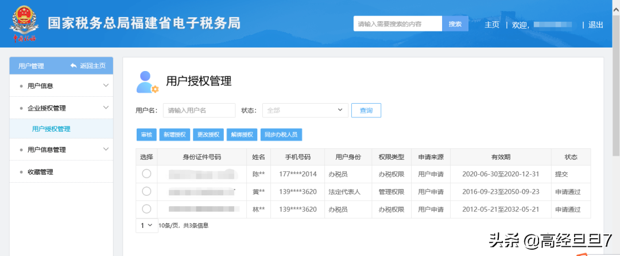Click the tax bureau emblem logo
Screen dimensions: 620x256
click(x=24, y=23)
